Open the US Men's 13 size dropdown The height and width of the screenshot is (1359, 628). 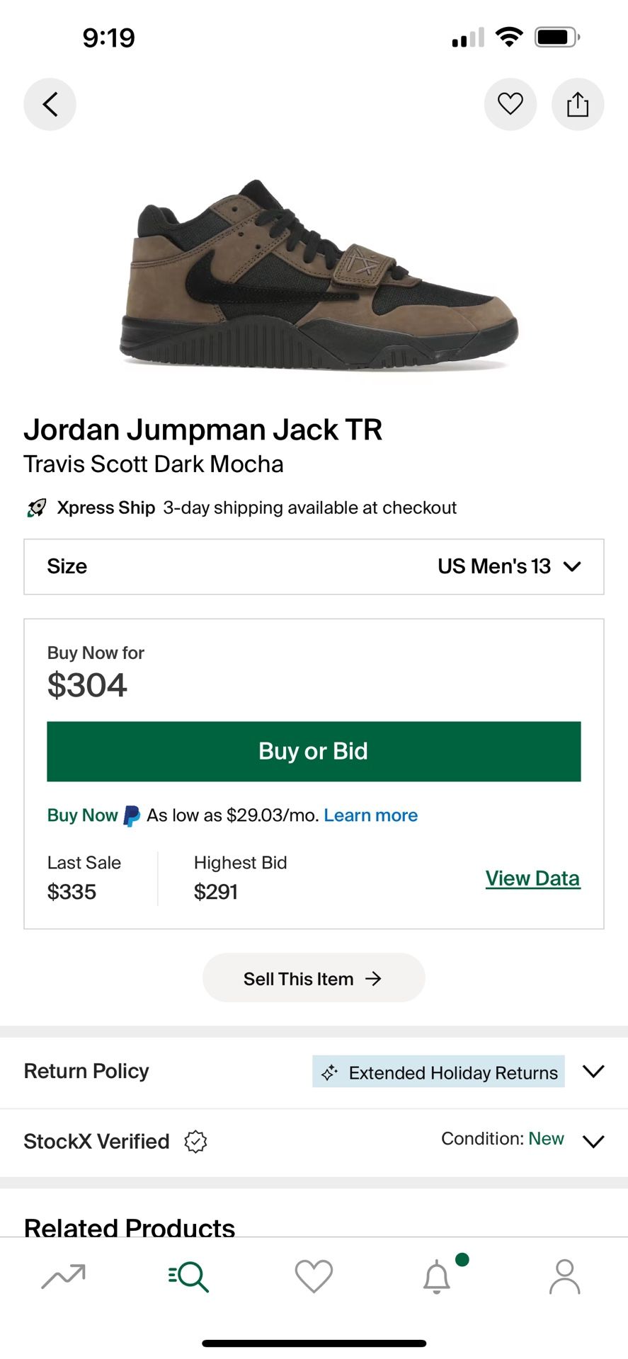coord(508,566)
